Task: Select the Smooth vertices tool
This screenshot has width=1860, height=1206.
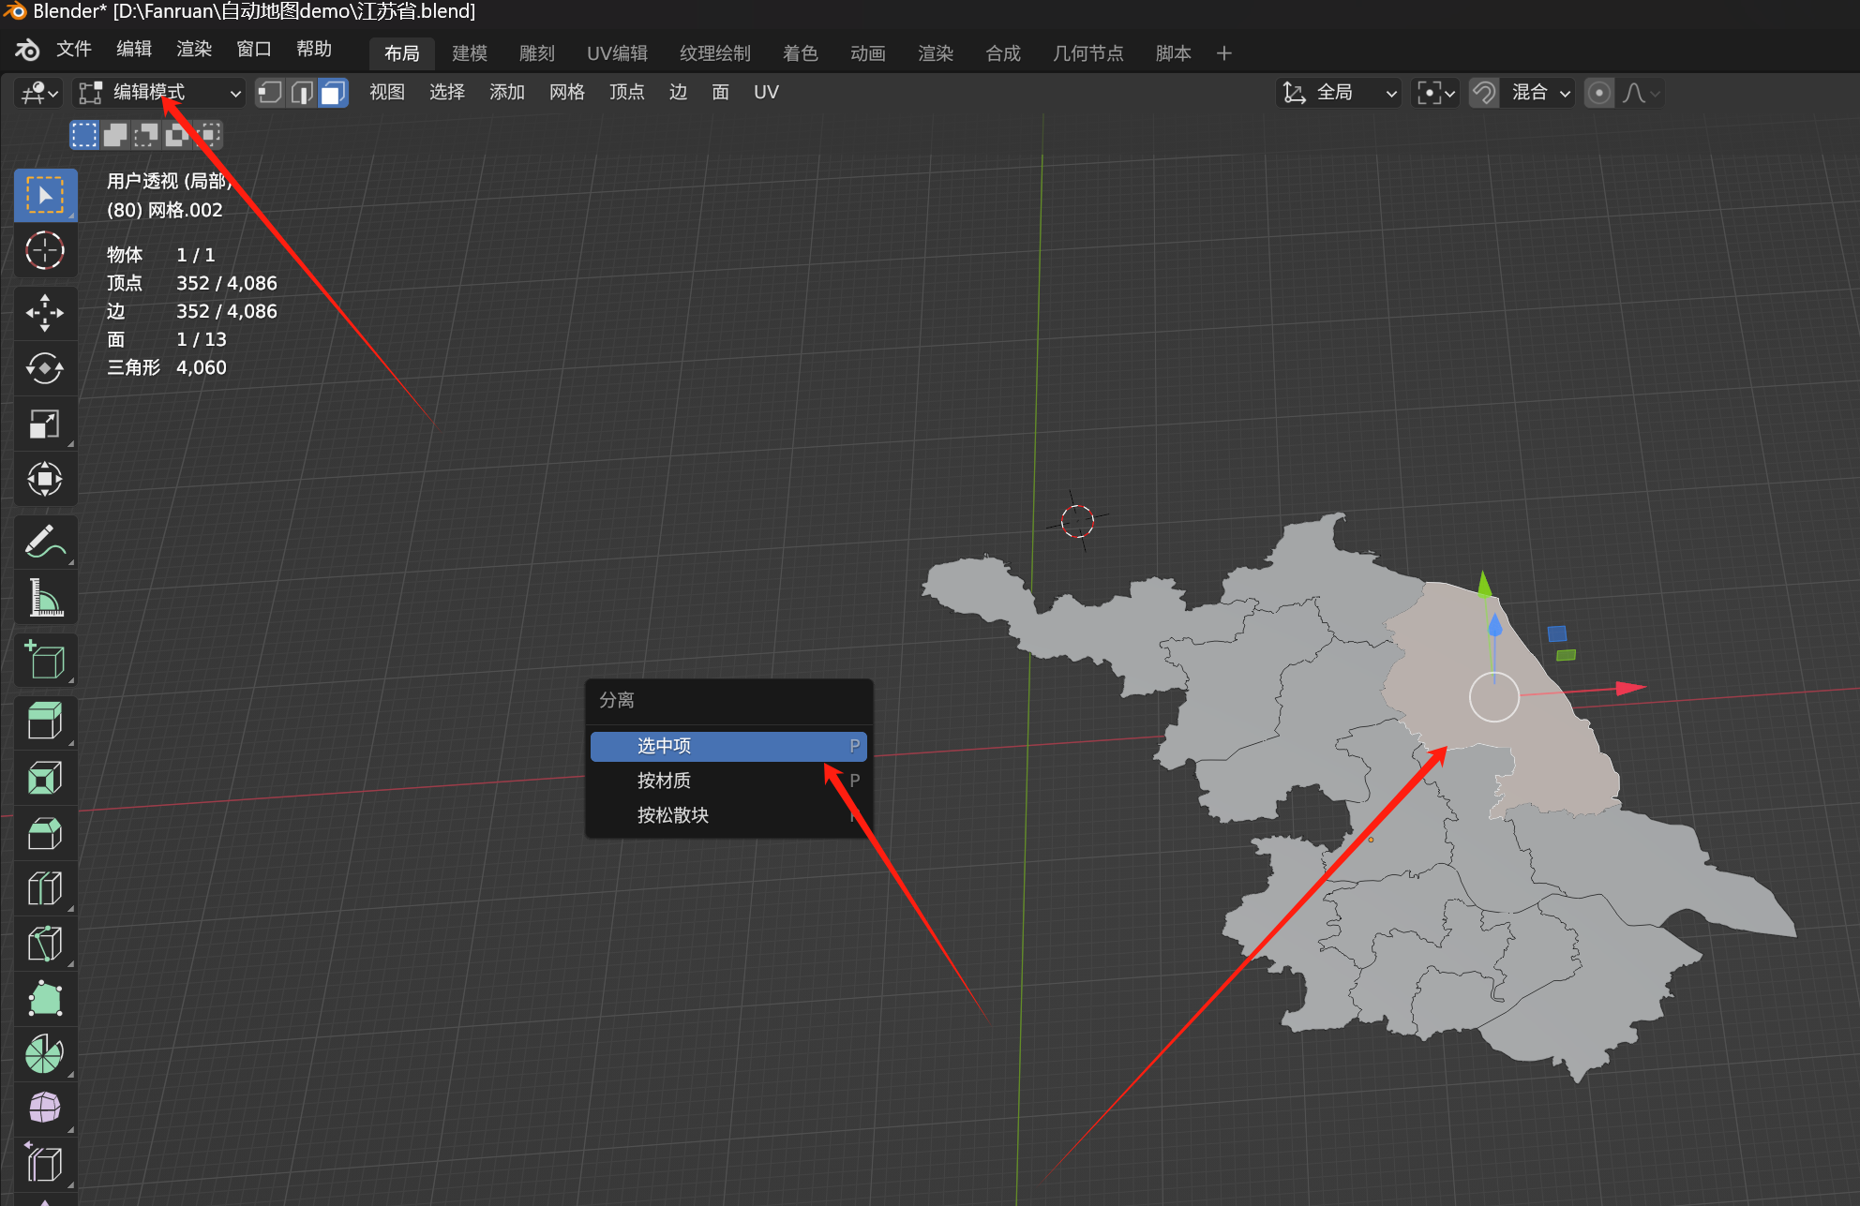Action: click(45, 1109)
